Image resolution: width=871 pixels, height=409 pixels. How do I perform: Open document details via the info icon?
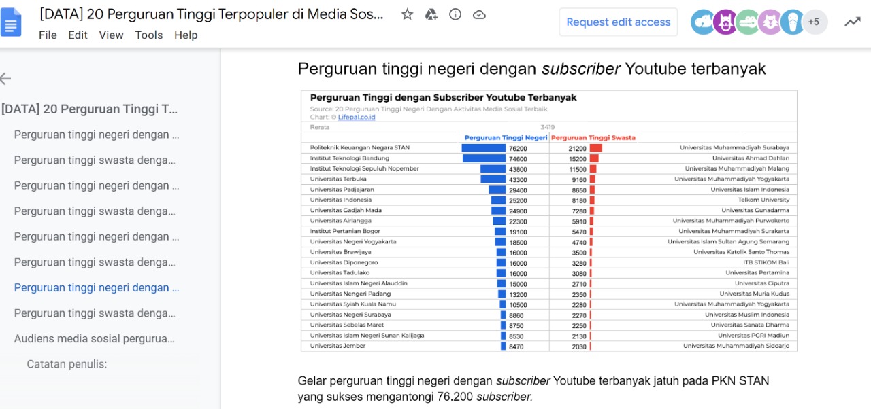coord(455,22)
